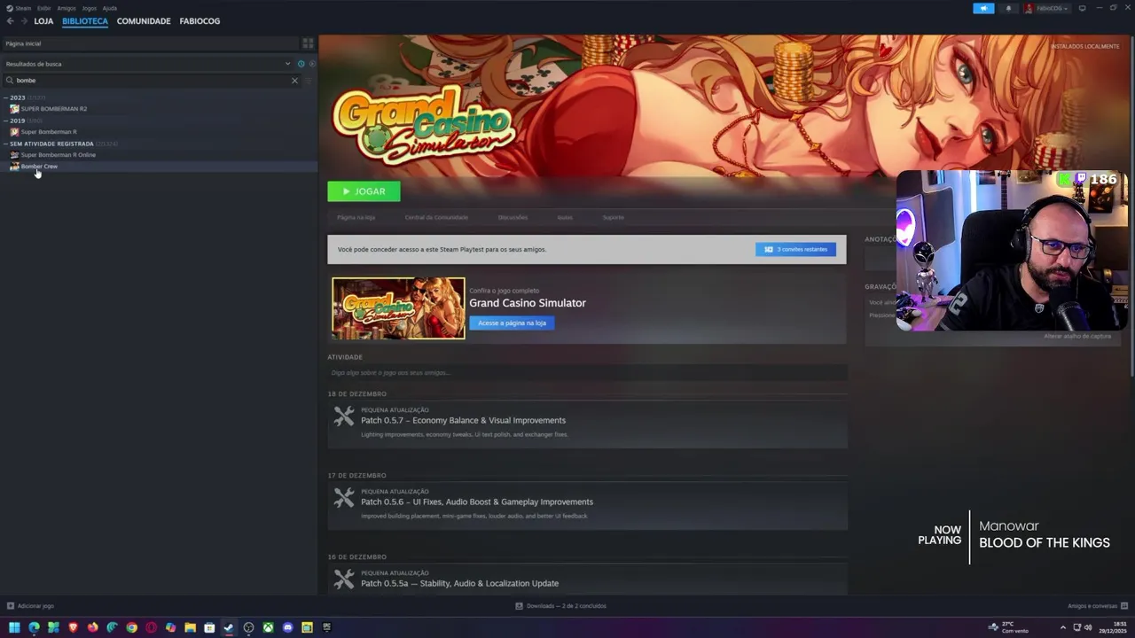Switch library to grid view icon

(308, 43)
